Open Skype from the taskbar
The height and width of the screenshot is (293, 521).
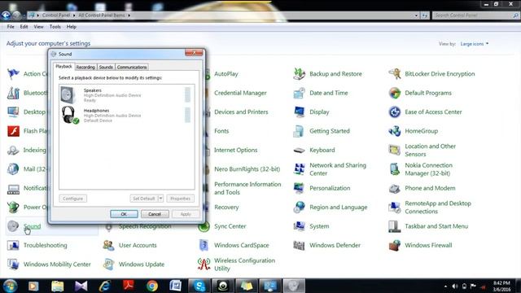tap(199, 286)
